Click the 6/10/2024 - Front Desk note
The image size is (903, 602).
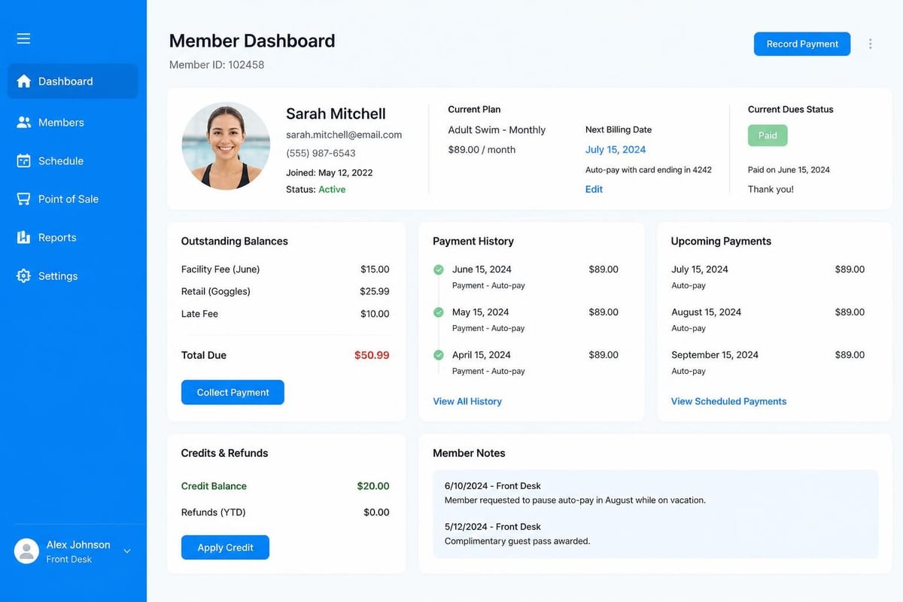point(575,493)
